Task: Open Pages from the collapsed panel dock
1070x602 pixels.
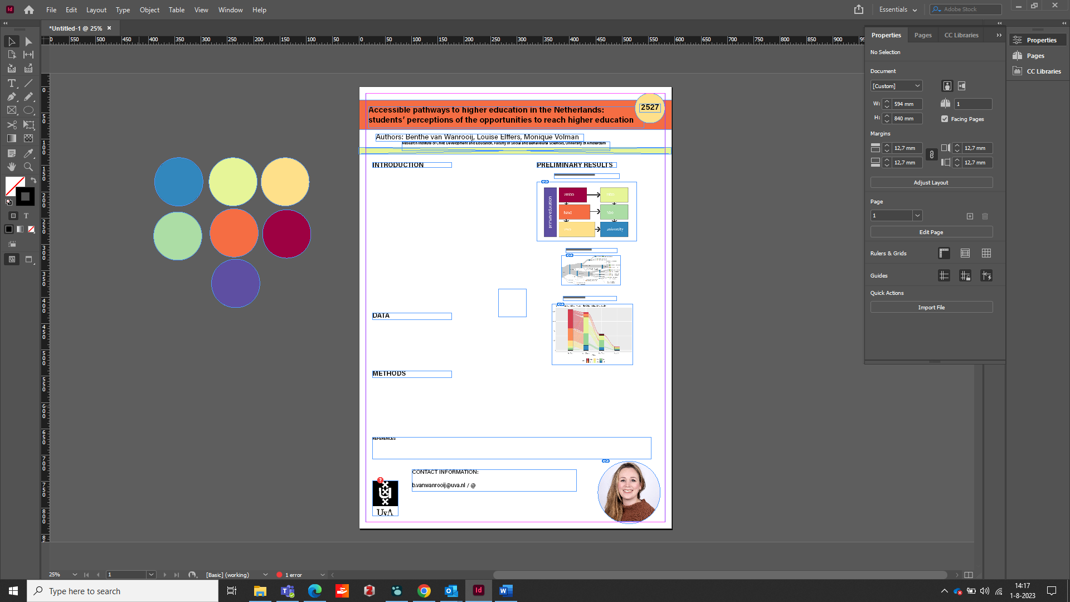Action: pyautogui.click(x=1037, y=56)
